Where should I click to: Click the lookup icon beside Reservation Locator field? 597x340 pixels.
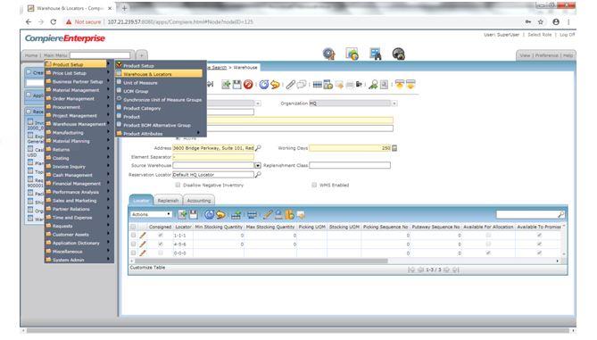coord(258,175)
